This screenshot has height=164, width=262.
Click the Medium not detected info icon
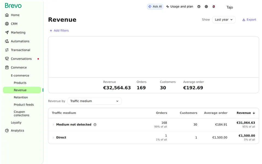(95, 125)
